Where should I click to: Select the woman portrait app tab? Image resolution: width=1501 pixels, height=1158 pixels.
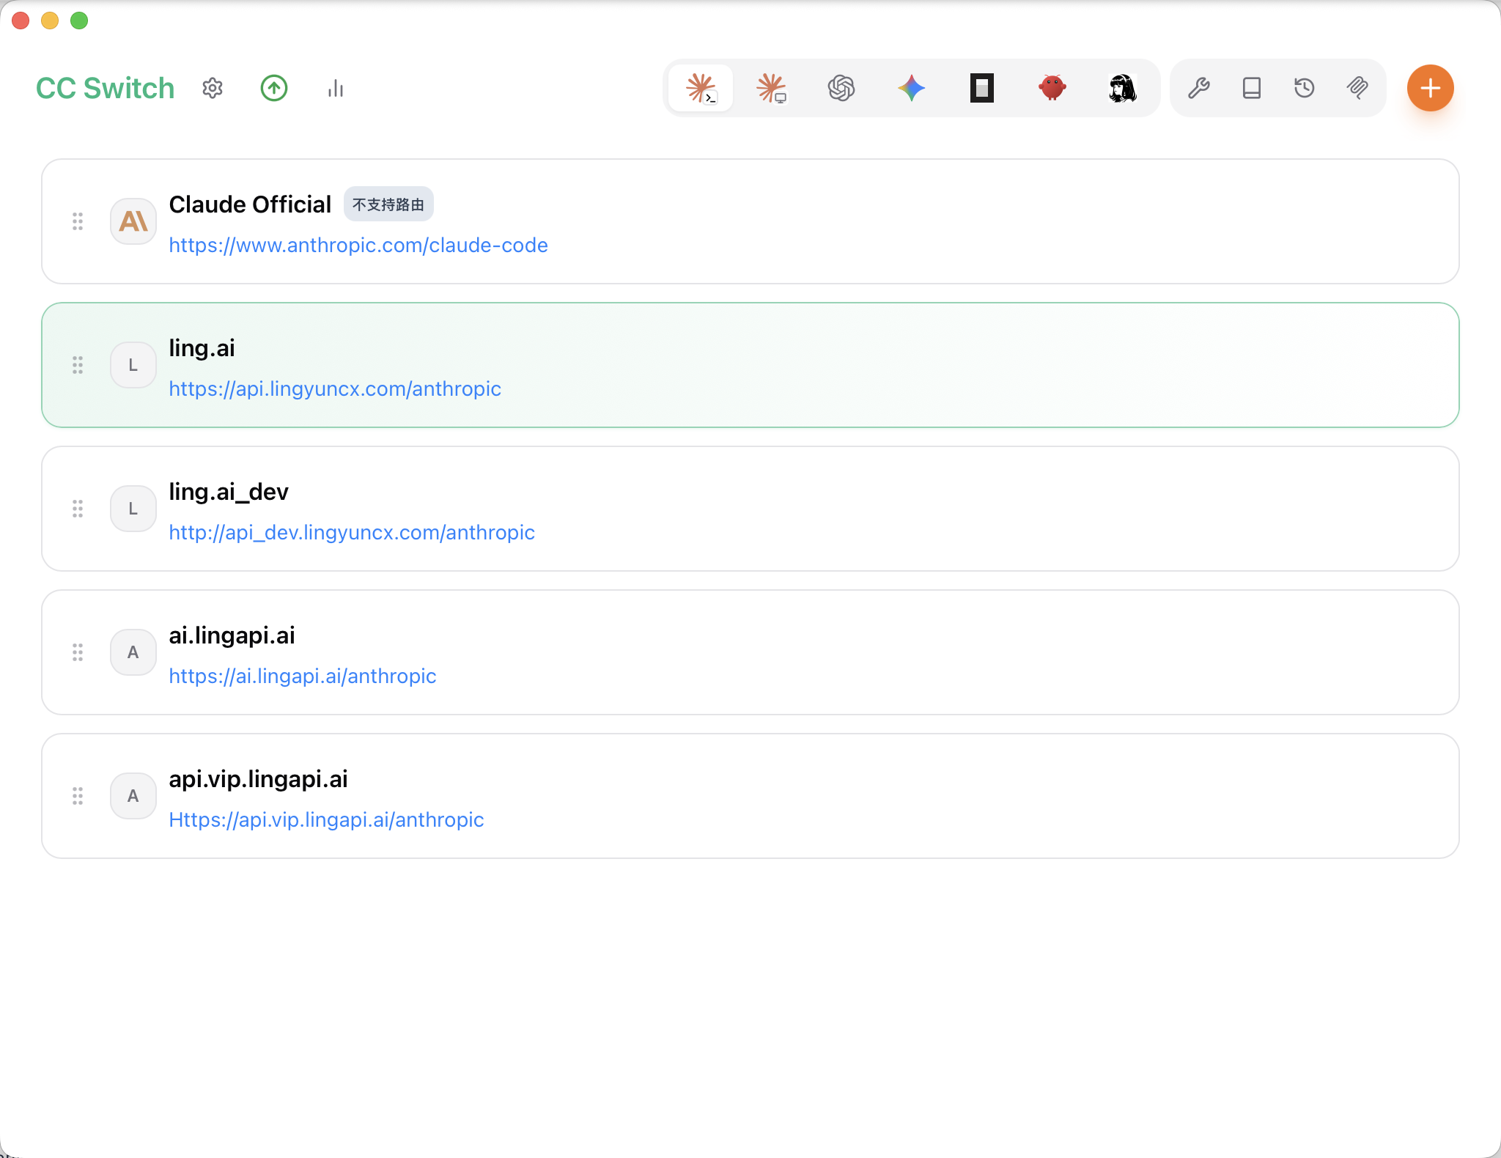tap(1123, 88)
